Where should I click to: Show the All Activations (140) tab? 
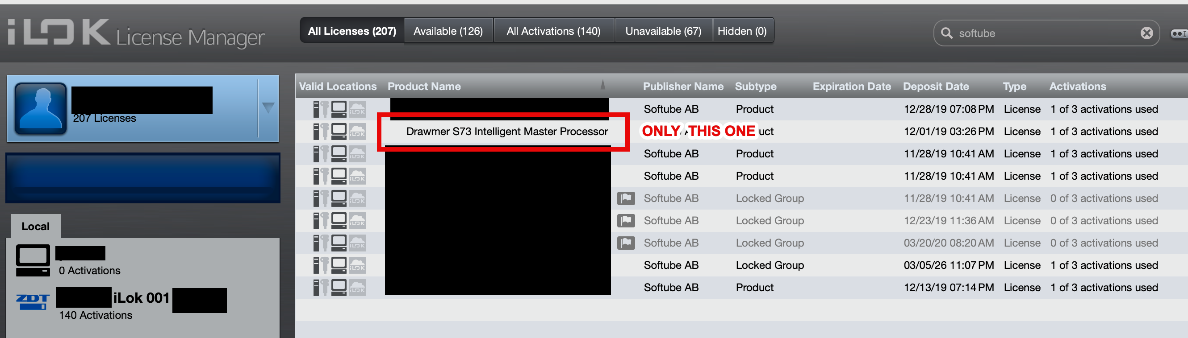point(553,31)
